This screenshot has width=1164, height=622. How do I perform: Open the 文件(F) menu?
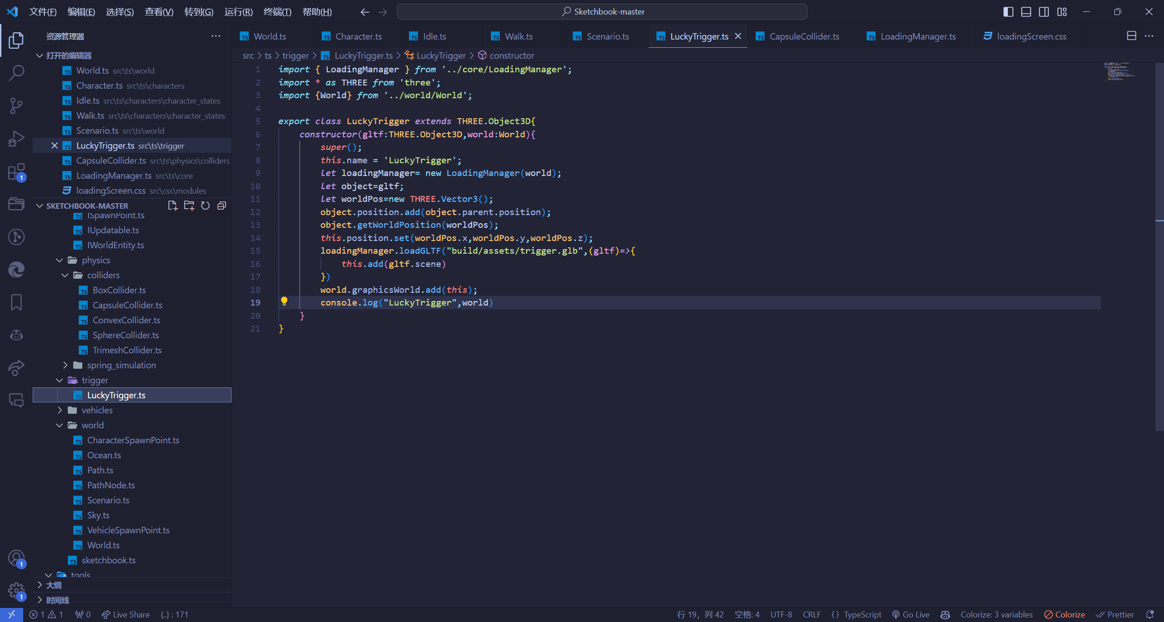coord(43,12)
